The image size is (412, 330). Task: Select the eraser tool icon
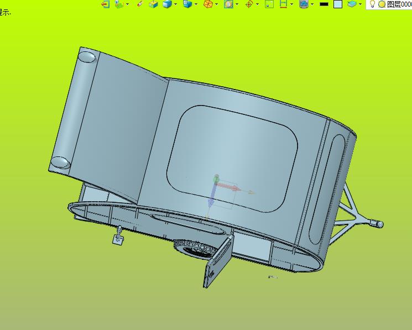click(140, 4)
